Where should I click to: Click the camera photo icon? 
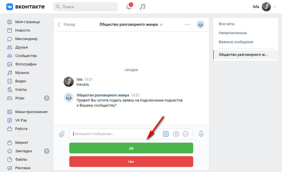coord(176,134)
